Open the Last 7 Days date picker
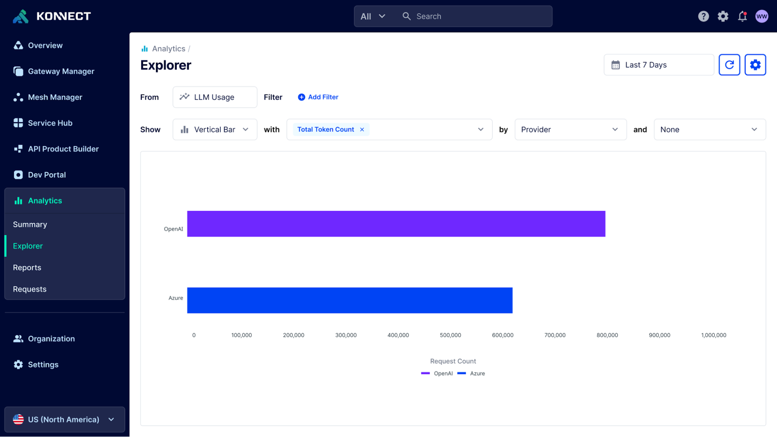This screenshot has height=437, width=777. click(659, 65)
